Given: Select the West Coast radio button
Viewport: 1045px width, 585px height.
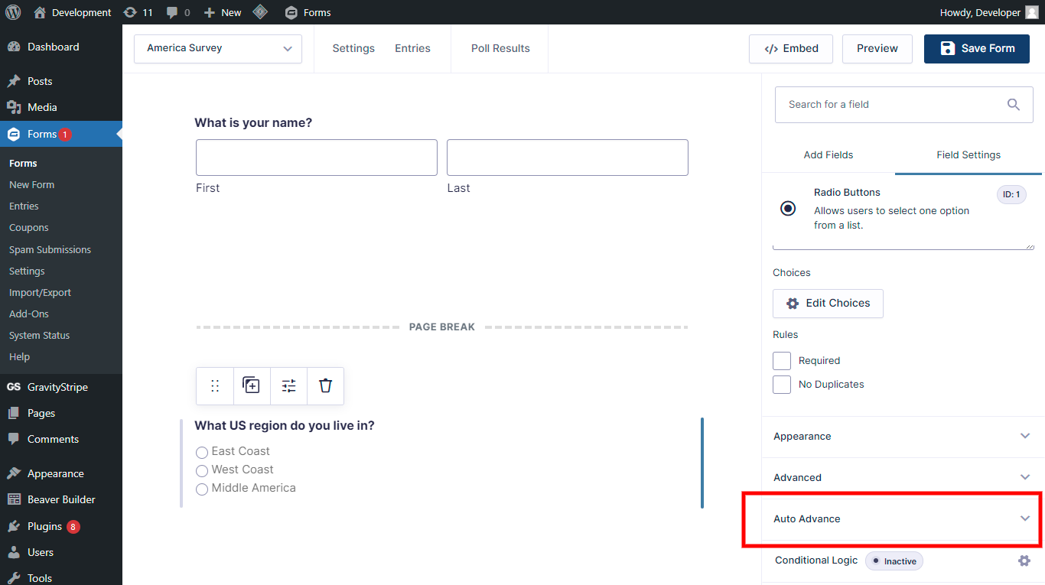Looking at the screenshot, I should (202, 471).
